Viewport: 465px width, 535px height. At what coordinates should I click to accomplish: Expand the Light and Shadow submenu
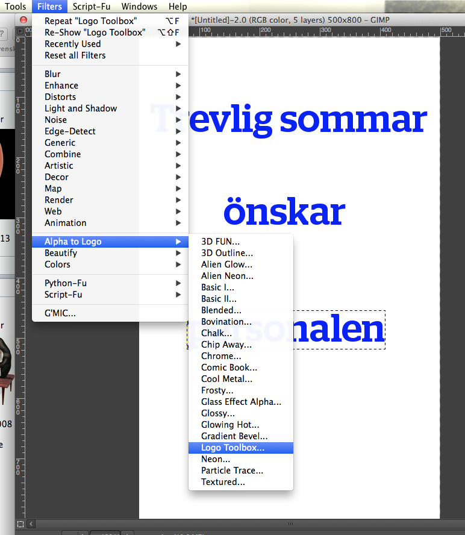click(x=110, y=108)
